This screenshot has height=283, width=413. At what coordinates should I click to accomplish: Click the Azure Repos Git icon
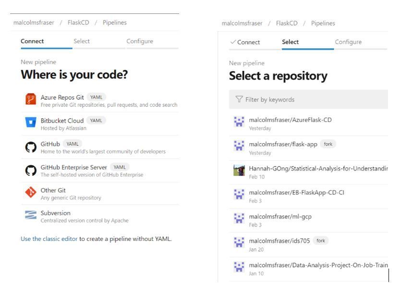point(31,99)
